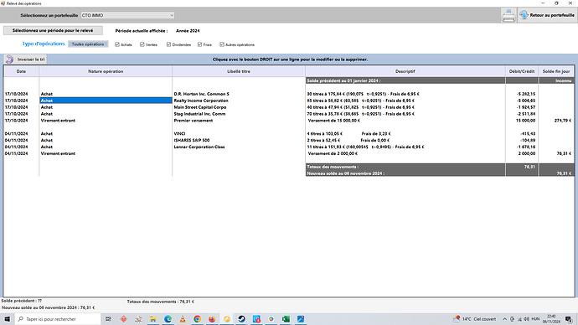Click the Libellé titre column header
578x325 pixels.
(239, 71)
